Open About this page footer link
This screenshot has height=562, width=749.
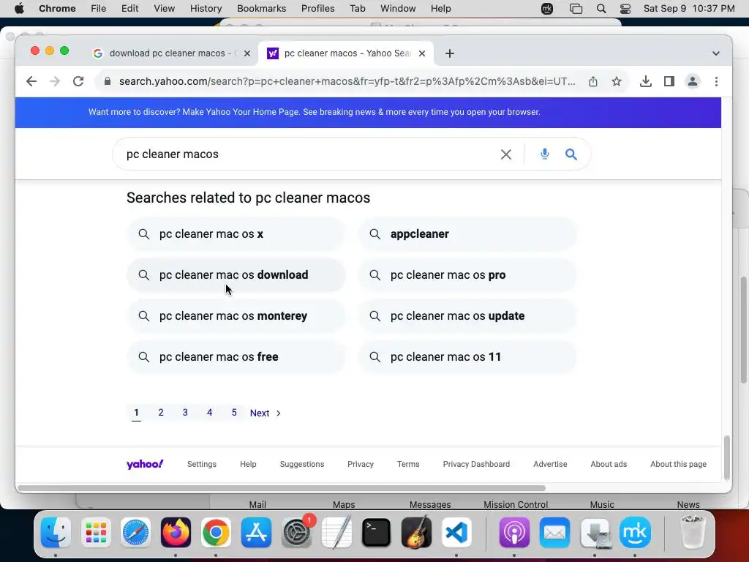point(678,464)
